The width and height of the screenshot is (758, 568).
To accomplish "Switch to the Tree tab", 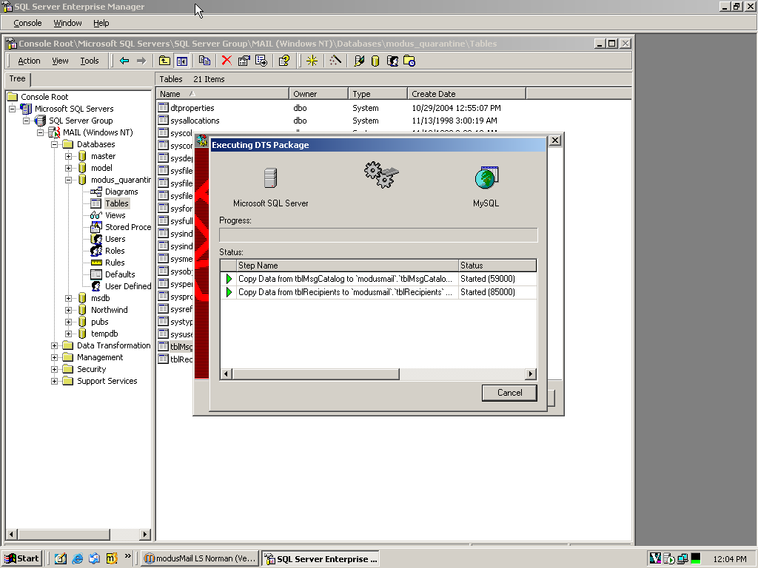I will (x=18, y=78).
